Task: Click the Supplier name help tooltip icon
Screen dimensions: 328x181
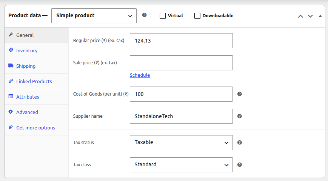Action: pyautogui.click(x=240, y=116)
